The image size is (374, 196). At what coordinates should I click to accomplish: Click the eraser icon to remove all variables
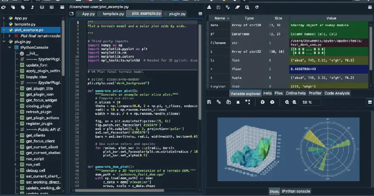pyautogui.click(x=237, y=7)
